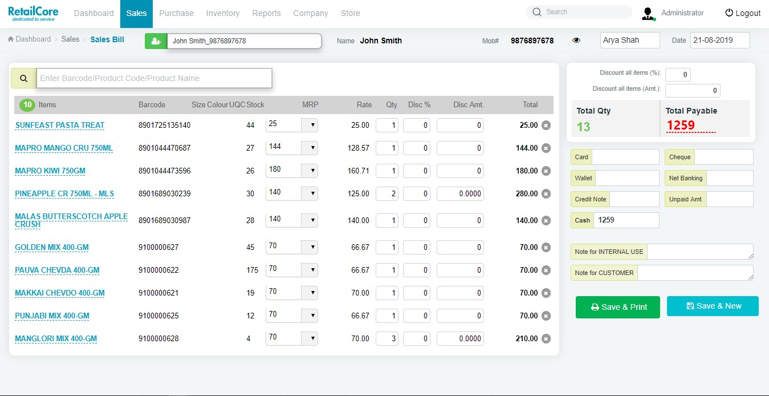This screenshot has height=396, width=769.
Task: Open the Company menu
Action: click(x=311, y=13)
